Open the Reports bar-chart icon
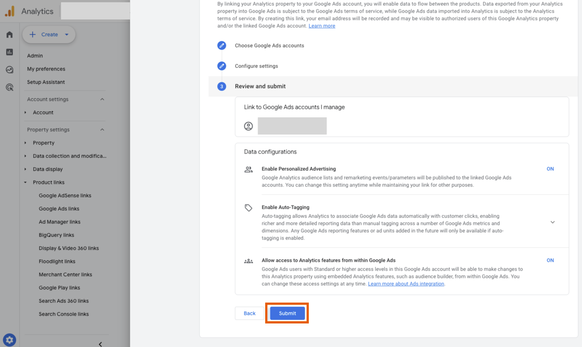 (9, 52)
